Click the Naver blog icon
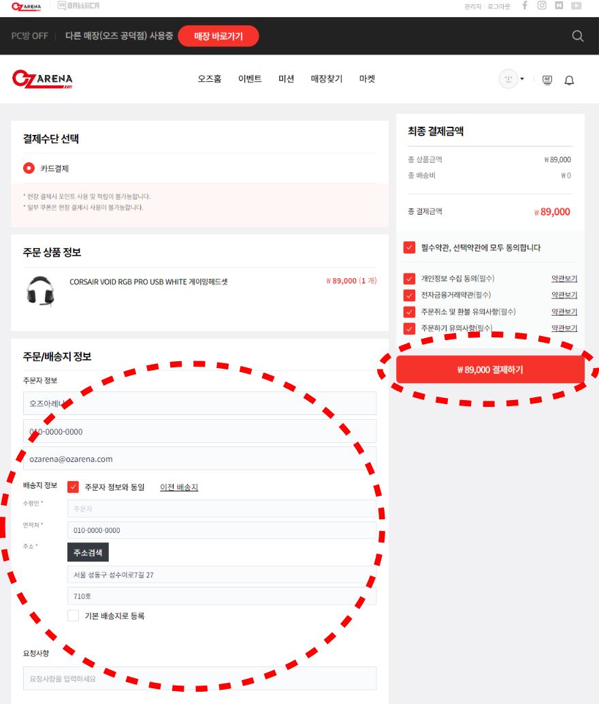This screenshot has height=704, width=599. (x=559, y=5)
